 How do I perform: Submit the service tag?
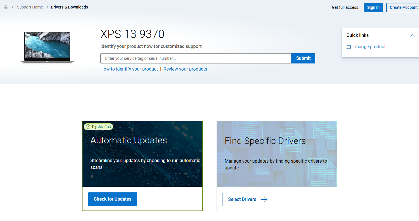(x=303, y=58)
